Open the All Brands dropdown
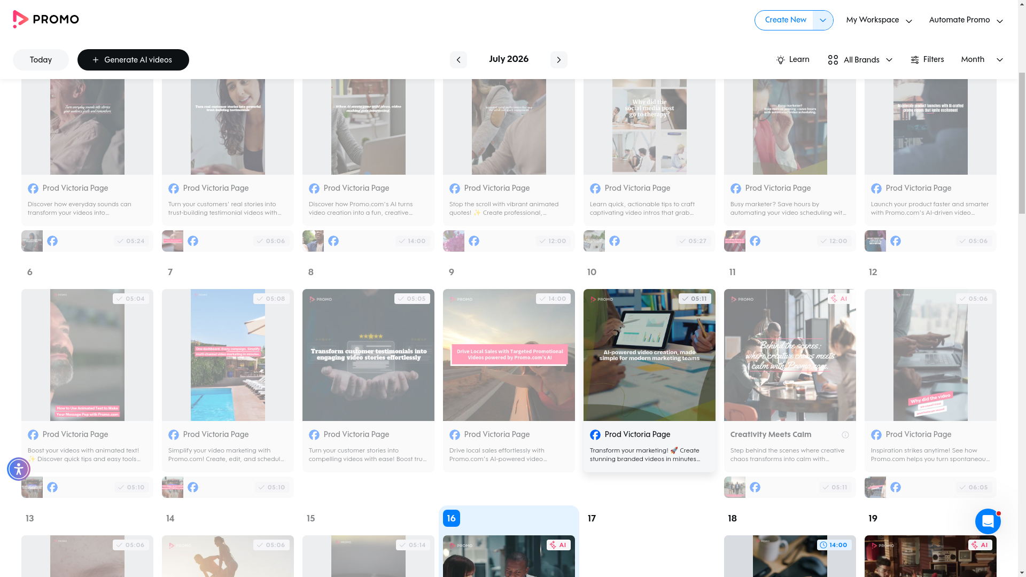 pyautogui.click(x=860, y=60)
